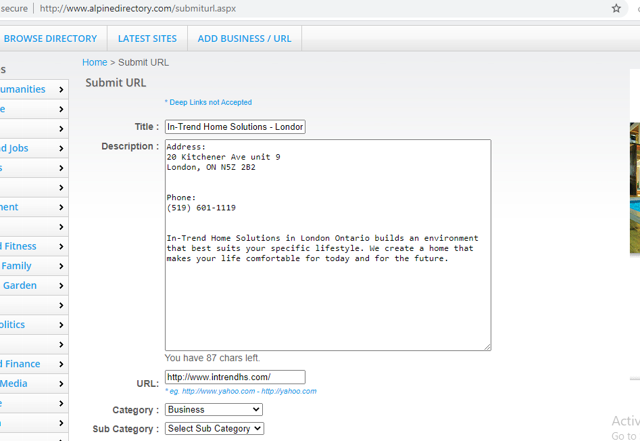This screenshot has height=441, width=640.
Task: Expand the Finance sidebar category arrow
Action: click(x=61, y=364)
